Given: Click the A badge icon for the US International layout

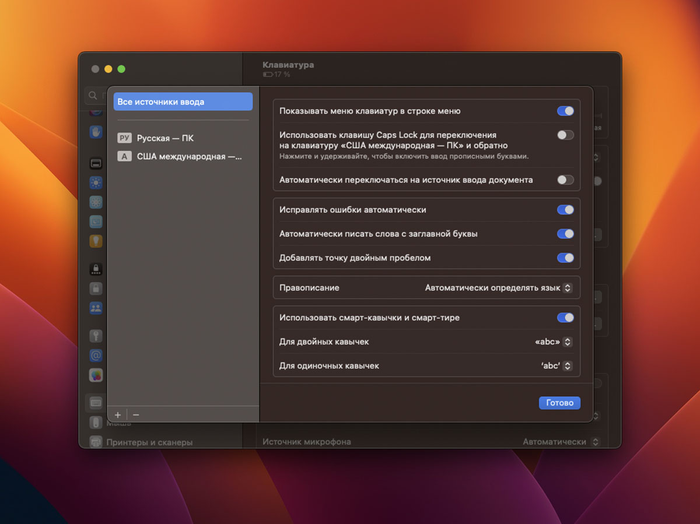Looking at the screenshot, I should coord(124,156).
